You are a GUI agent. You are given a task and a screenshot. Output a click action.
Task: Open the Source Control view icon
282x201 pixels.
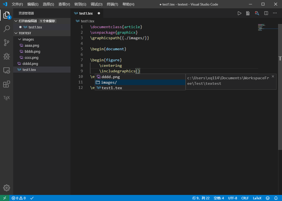tap(7, 43)
